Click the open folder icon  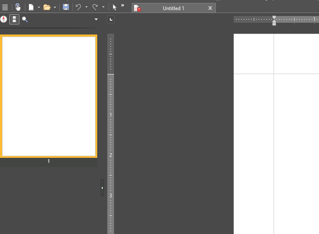click(x=47, y=7)
